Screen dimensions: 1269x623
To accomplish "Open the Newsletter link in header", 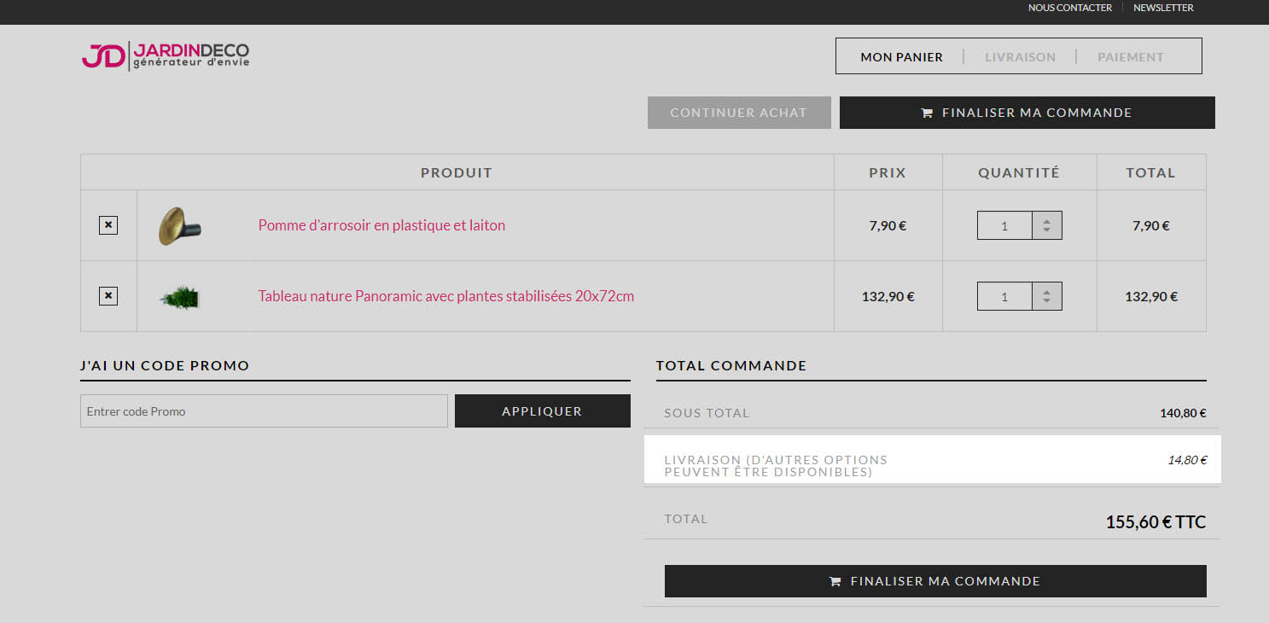I will click(x=1163, y=8).
